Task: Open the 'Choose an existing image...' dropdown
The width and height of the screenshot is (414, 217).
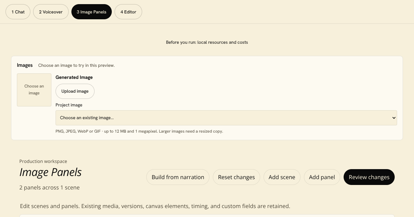Action: point(226,118)
